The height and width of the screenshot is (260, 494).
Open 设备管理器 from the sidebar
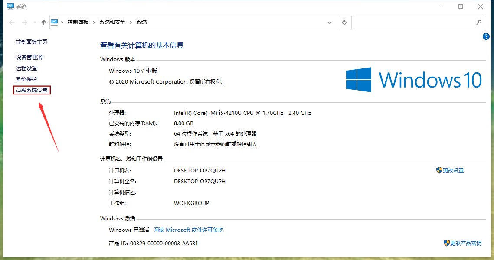click(x=29, y=57)
